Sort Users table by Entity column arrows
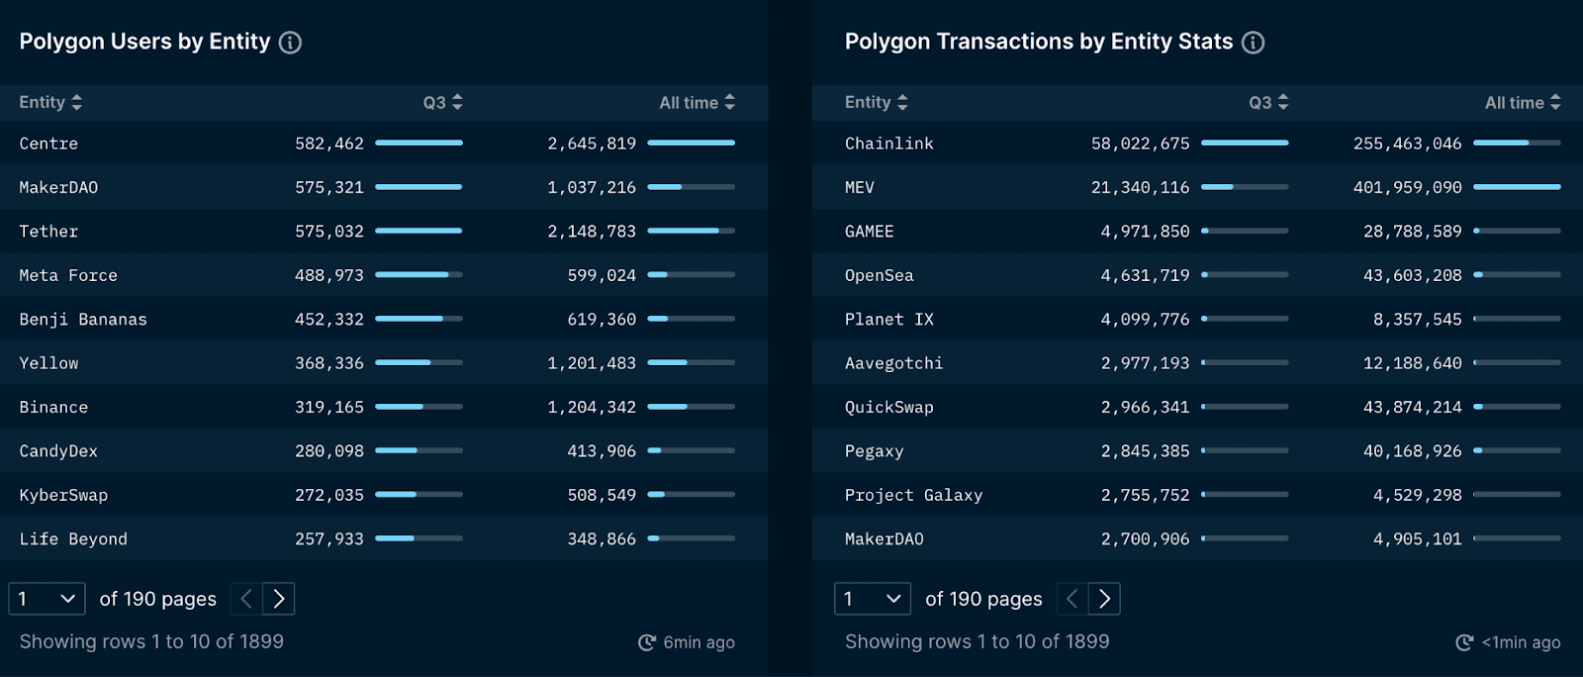This screenshot has height=677, width=1583. [76, 102]
